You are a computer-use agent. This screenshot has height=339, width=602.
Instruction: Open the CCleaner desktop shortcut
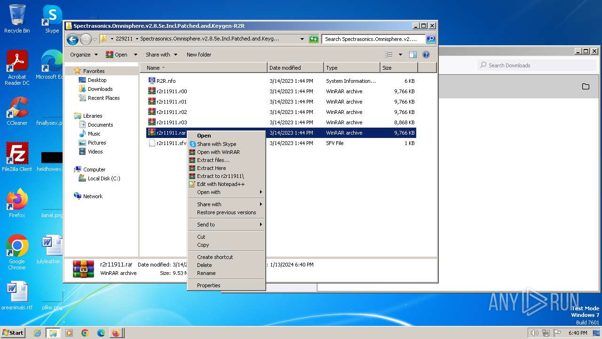[x=17, y=111]
